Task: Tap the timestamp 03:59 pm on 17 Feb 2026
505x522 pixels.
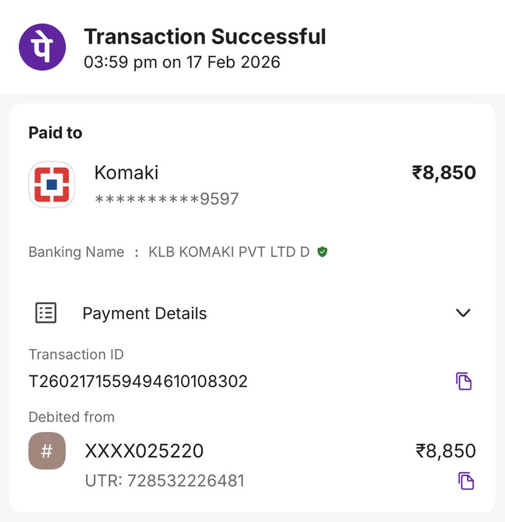Action: (x=182, y=62)
